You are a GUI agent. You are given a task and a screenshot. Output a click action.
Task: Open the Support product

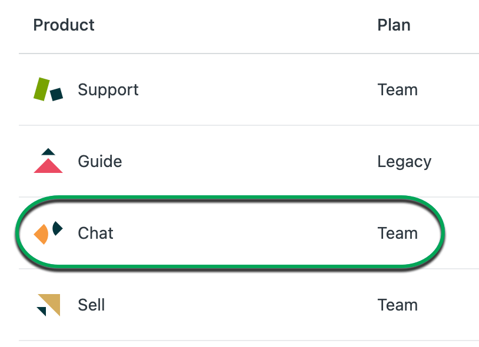(108, 90)
